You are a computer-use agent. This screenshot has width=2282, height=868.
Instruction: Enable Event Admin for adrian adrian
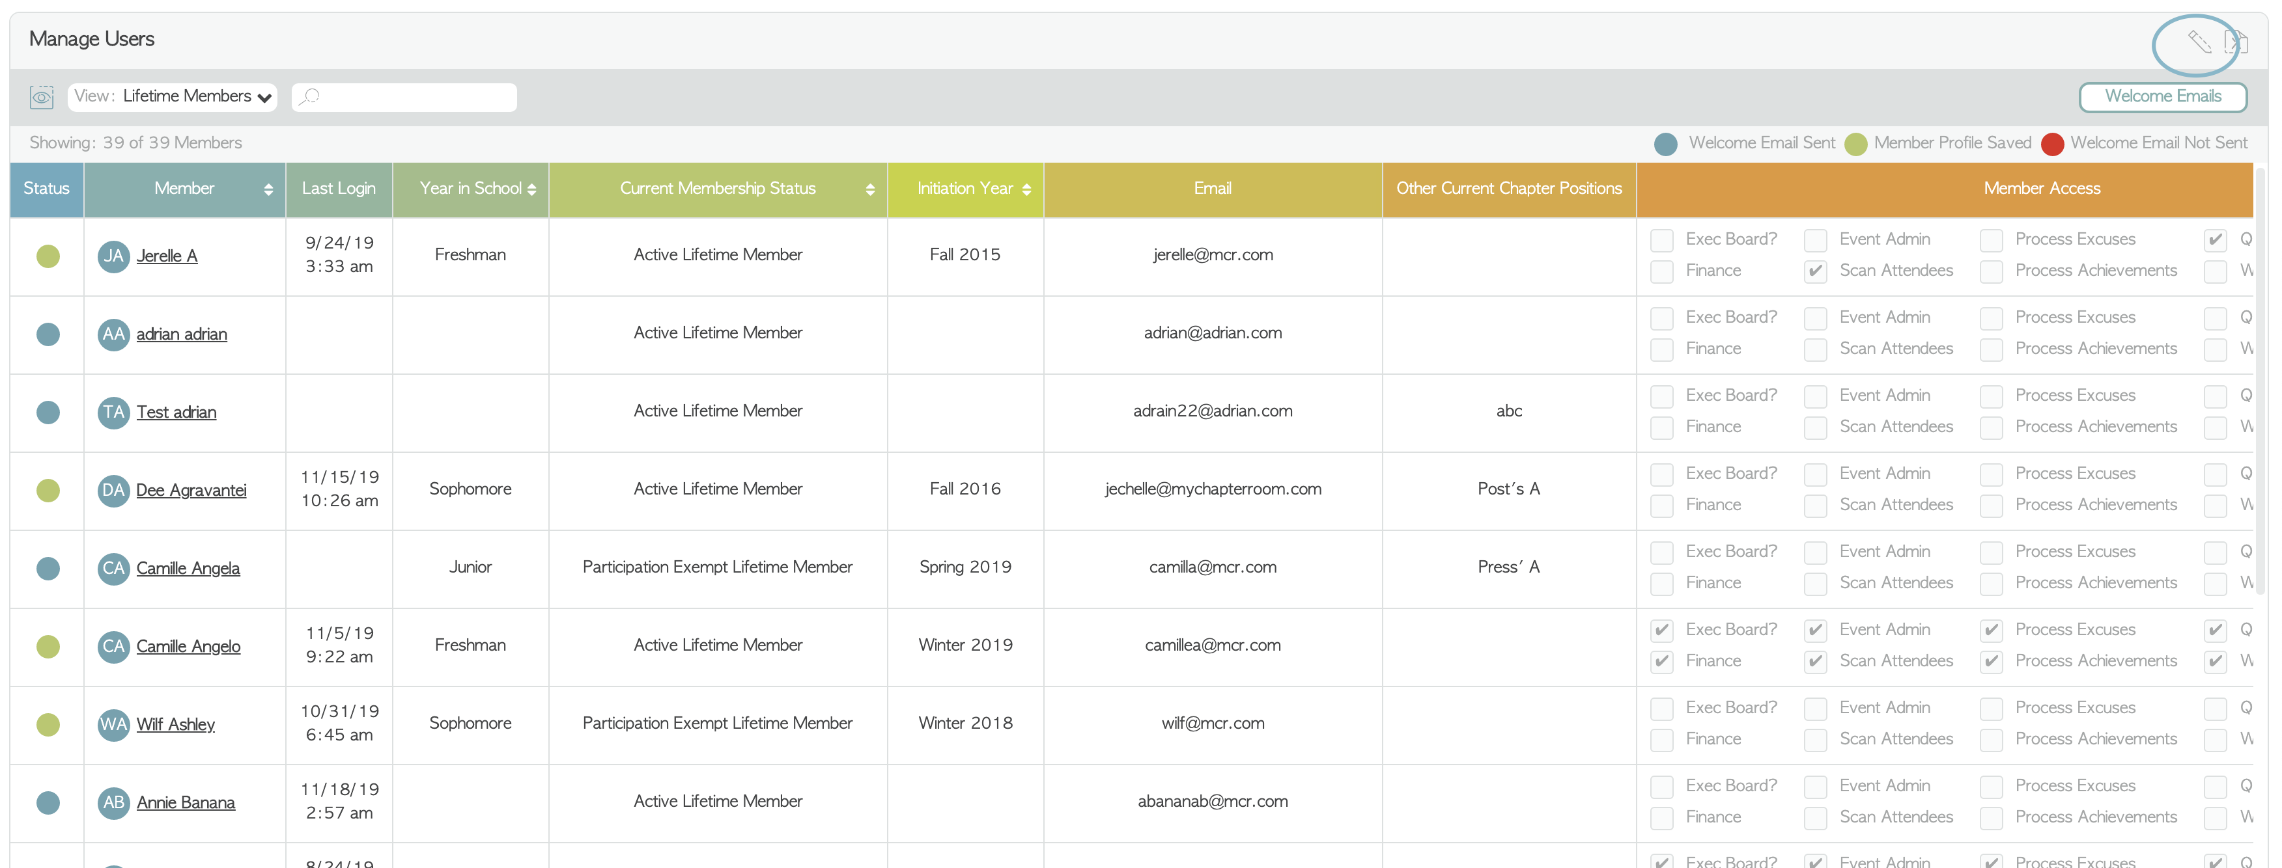pyautogui.click(x=1815, y=319)
